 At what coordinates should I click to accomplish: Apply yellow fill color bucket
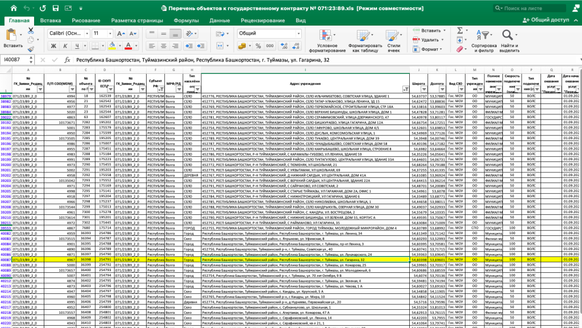point(112,46)
